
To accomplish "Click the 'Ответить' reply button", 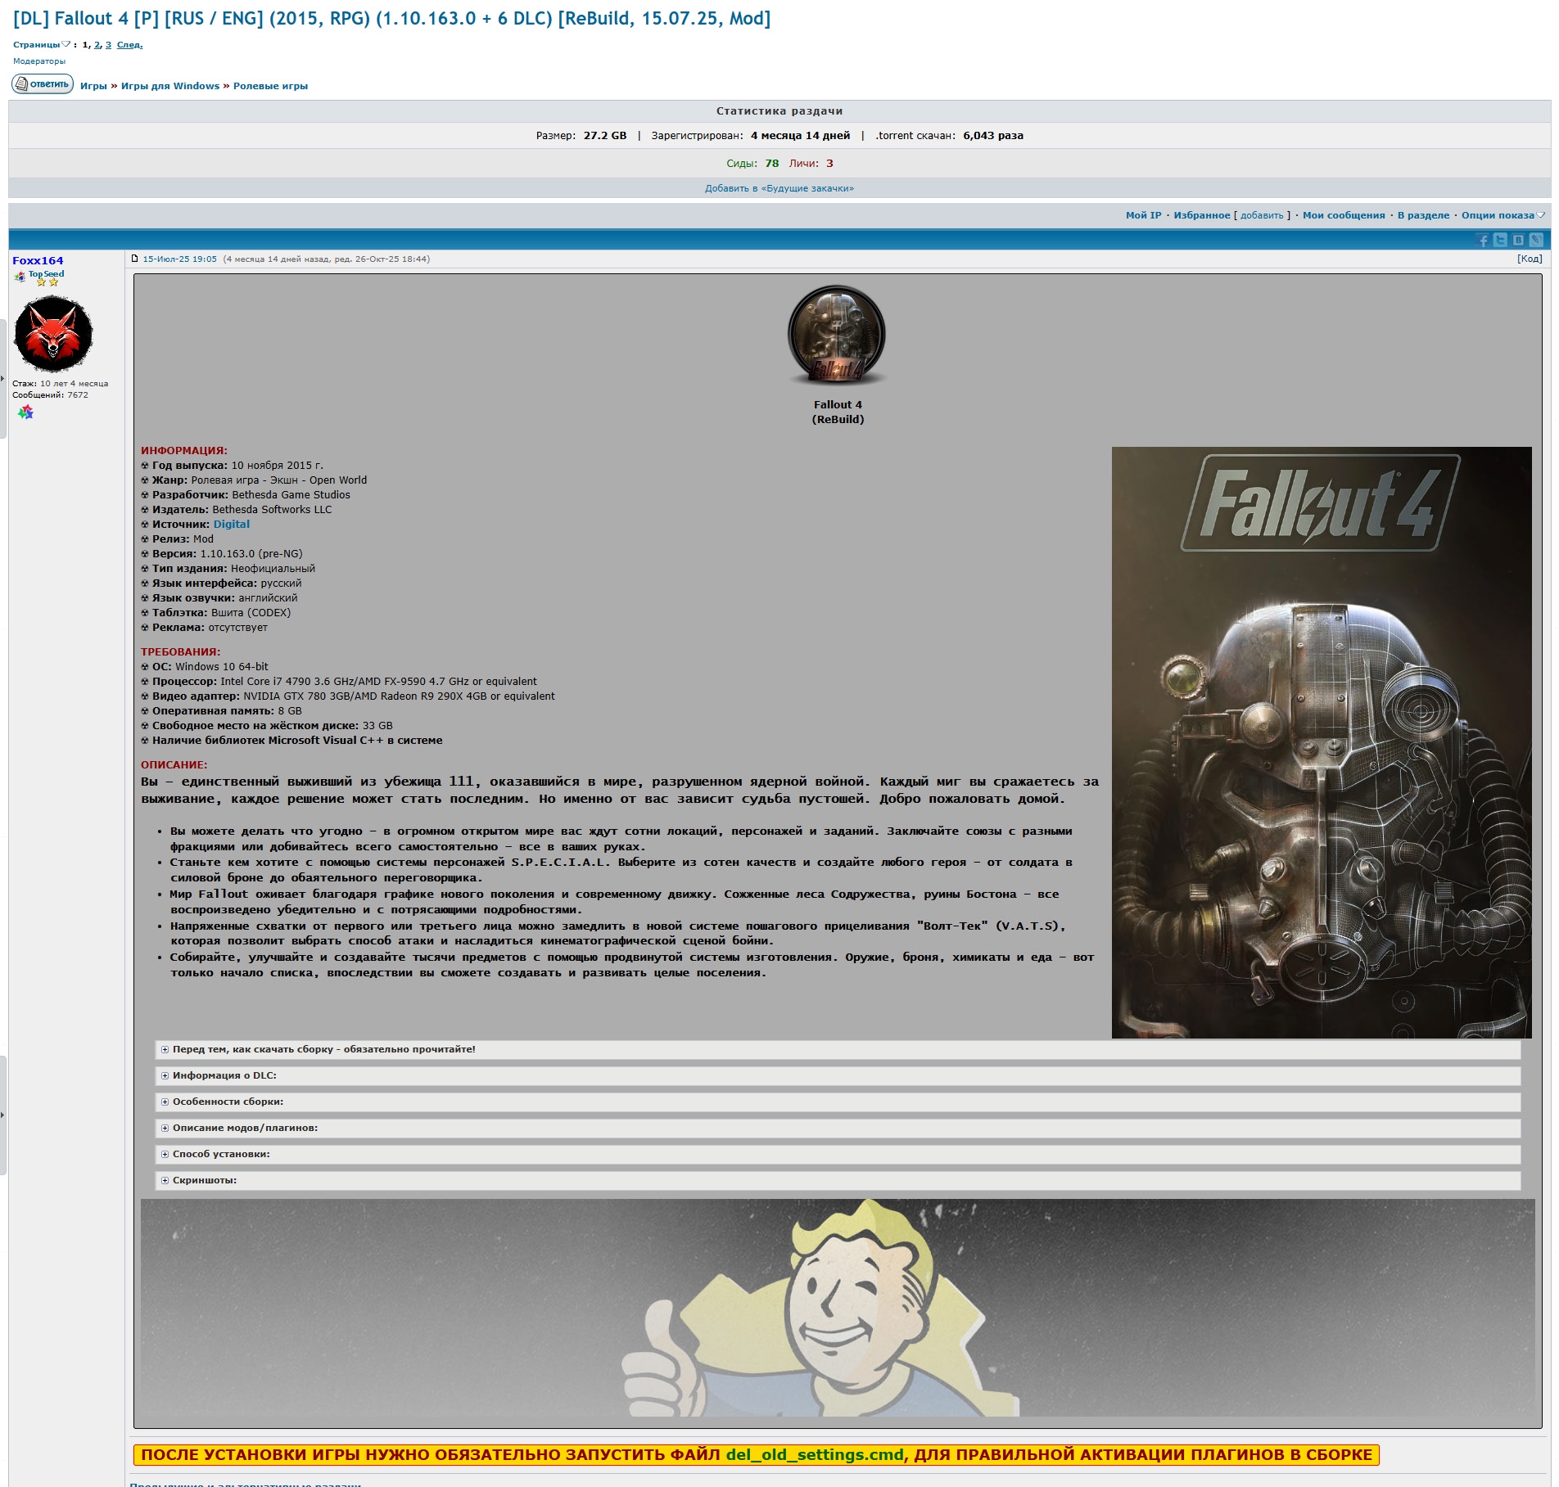I will 43,84.
